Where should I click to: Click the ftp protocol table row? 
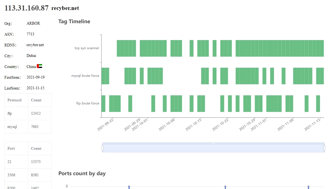pyautogui.click(x=28, y=113)
